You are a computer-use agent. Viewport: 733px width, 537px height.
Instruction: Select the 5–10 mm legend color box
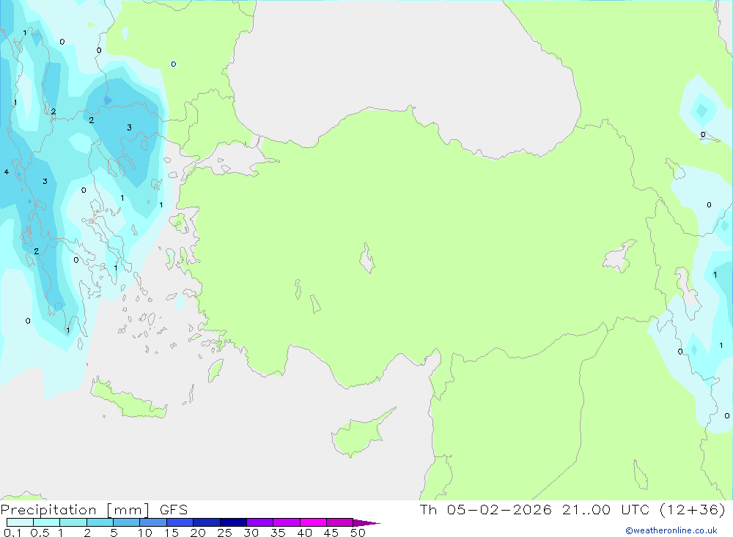coord(127,522)
